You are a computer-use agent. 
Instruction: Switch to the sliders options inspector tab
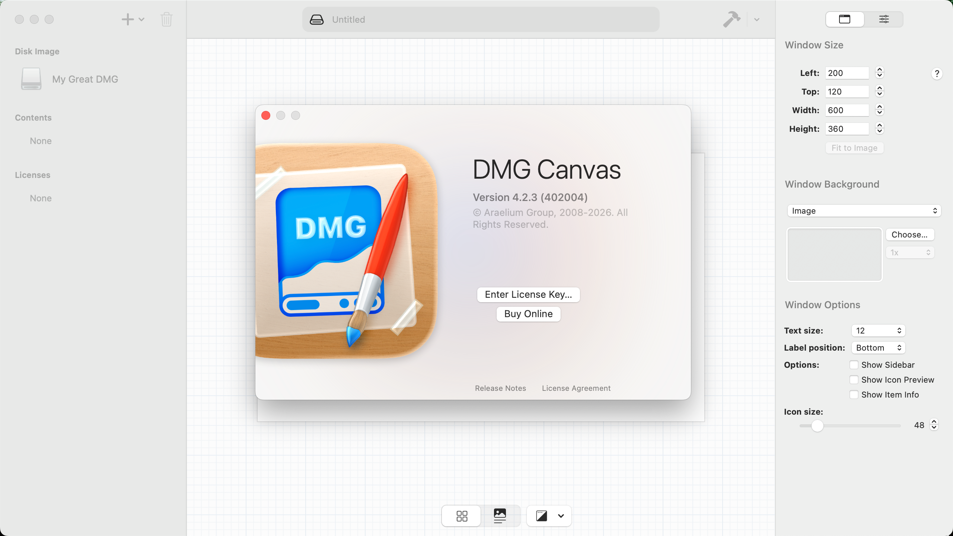884,19
